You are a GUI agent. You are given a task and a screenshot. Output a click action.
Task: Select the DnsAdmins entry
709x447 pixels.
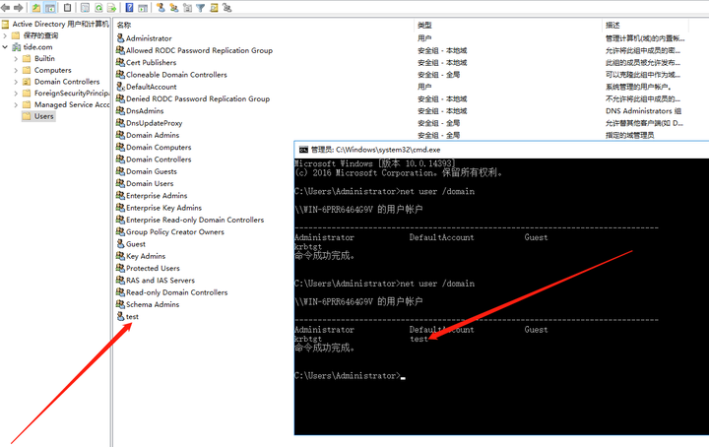145,110
